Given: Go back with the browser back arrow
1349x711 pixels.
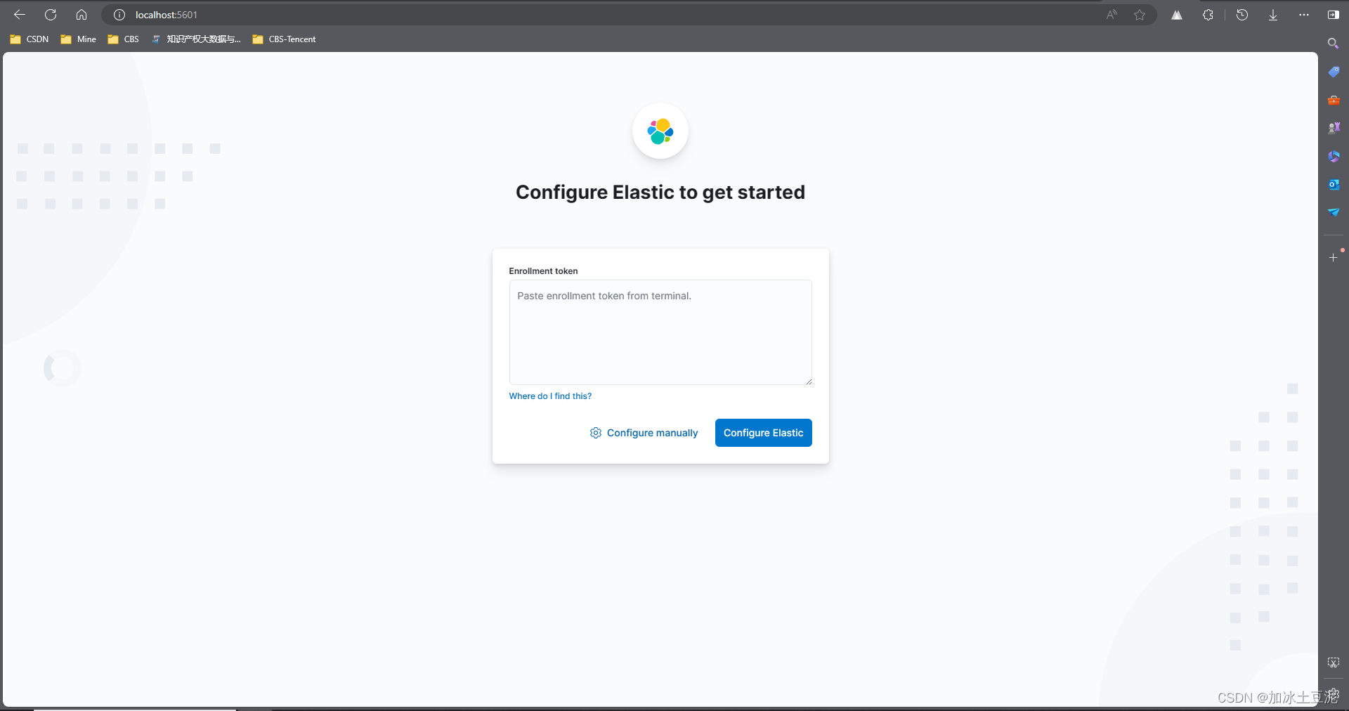Looking at the screenshot, I should point(20,15).
